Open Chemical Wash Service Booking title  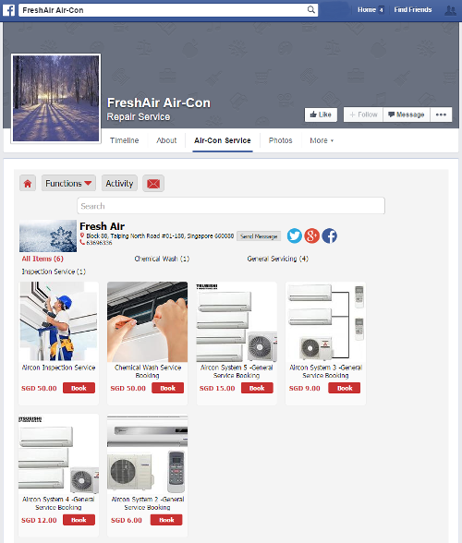[x=148, y=371]
